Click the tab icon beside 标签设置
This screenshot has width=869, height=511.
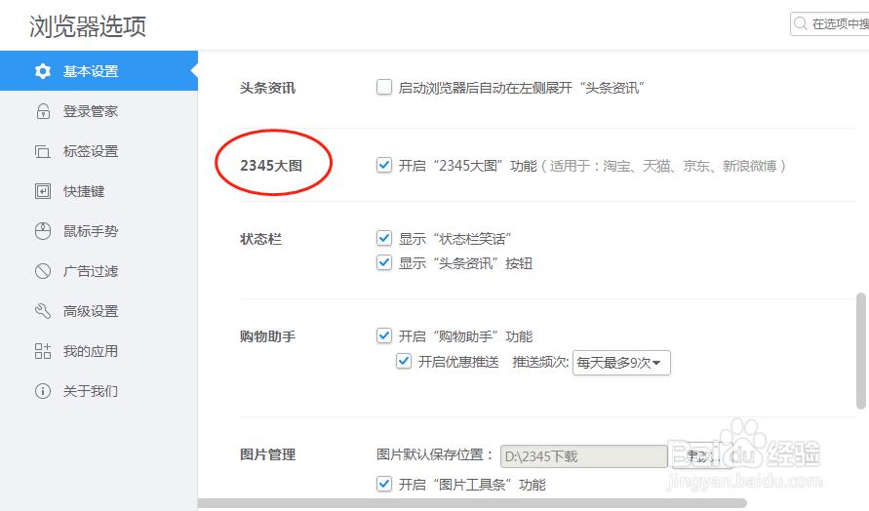click(x=43, y=151)
